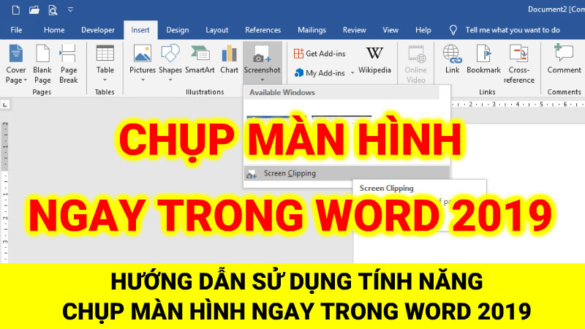Switch to the Review tab
The height and width of the screenshot is (329, 585).
354,30
